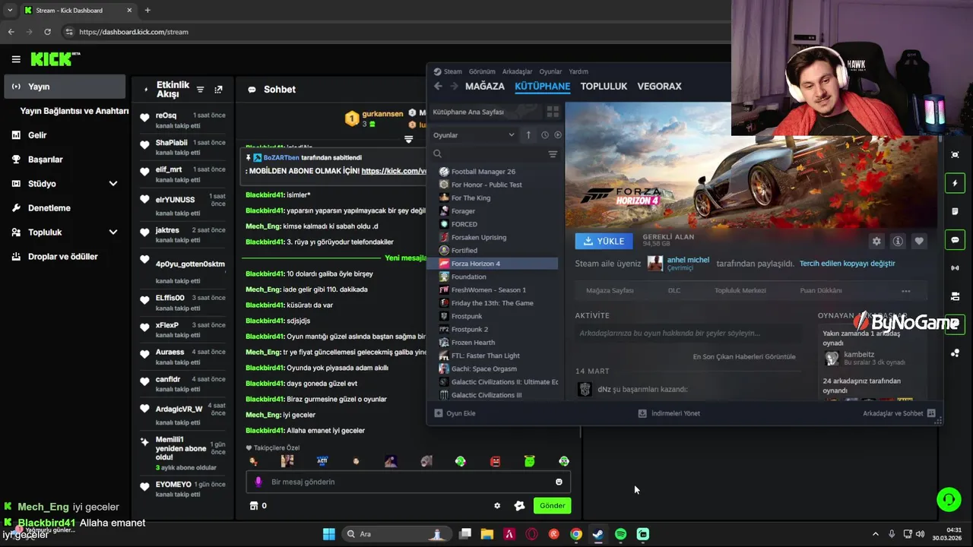Click Oyun Ekle at Steam bottom bar
The image size is (973, 547).
point(455,413)
